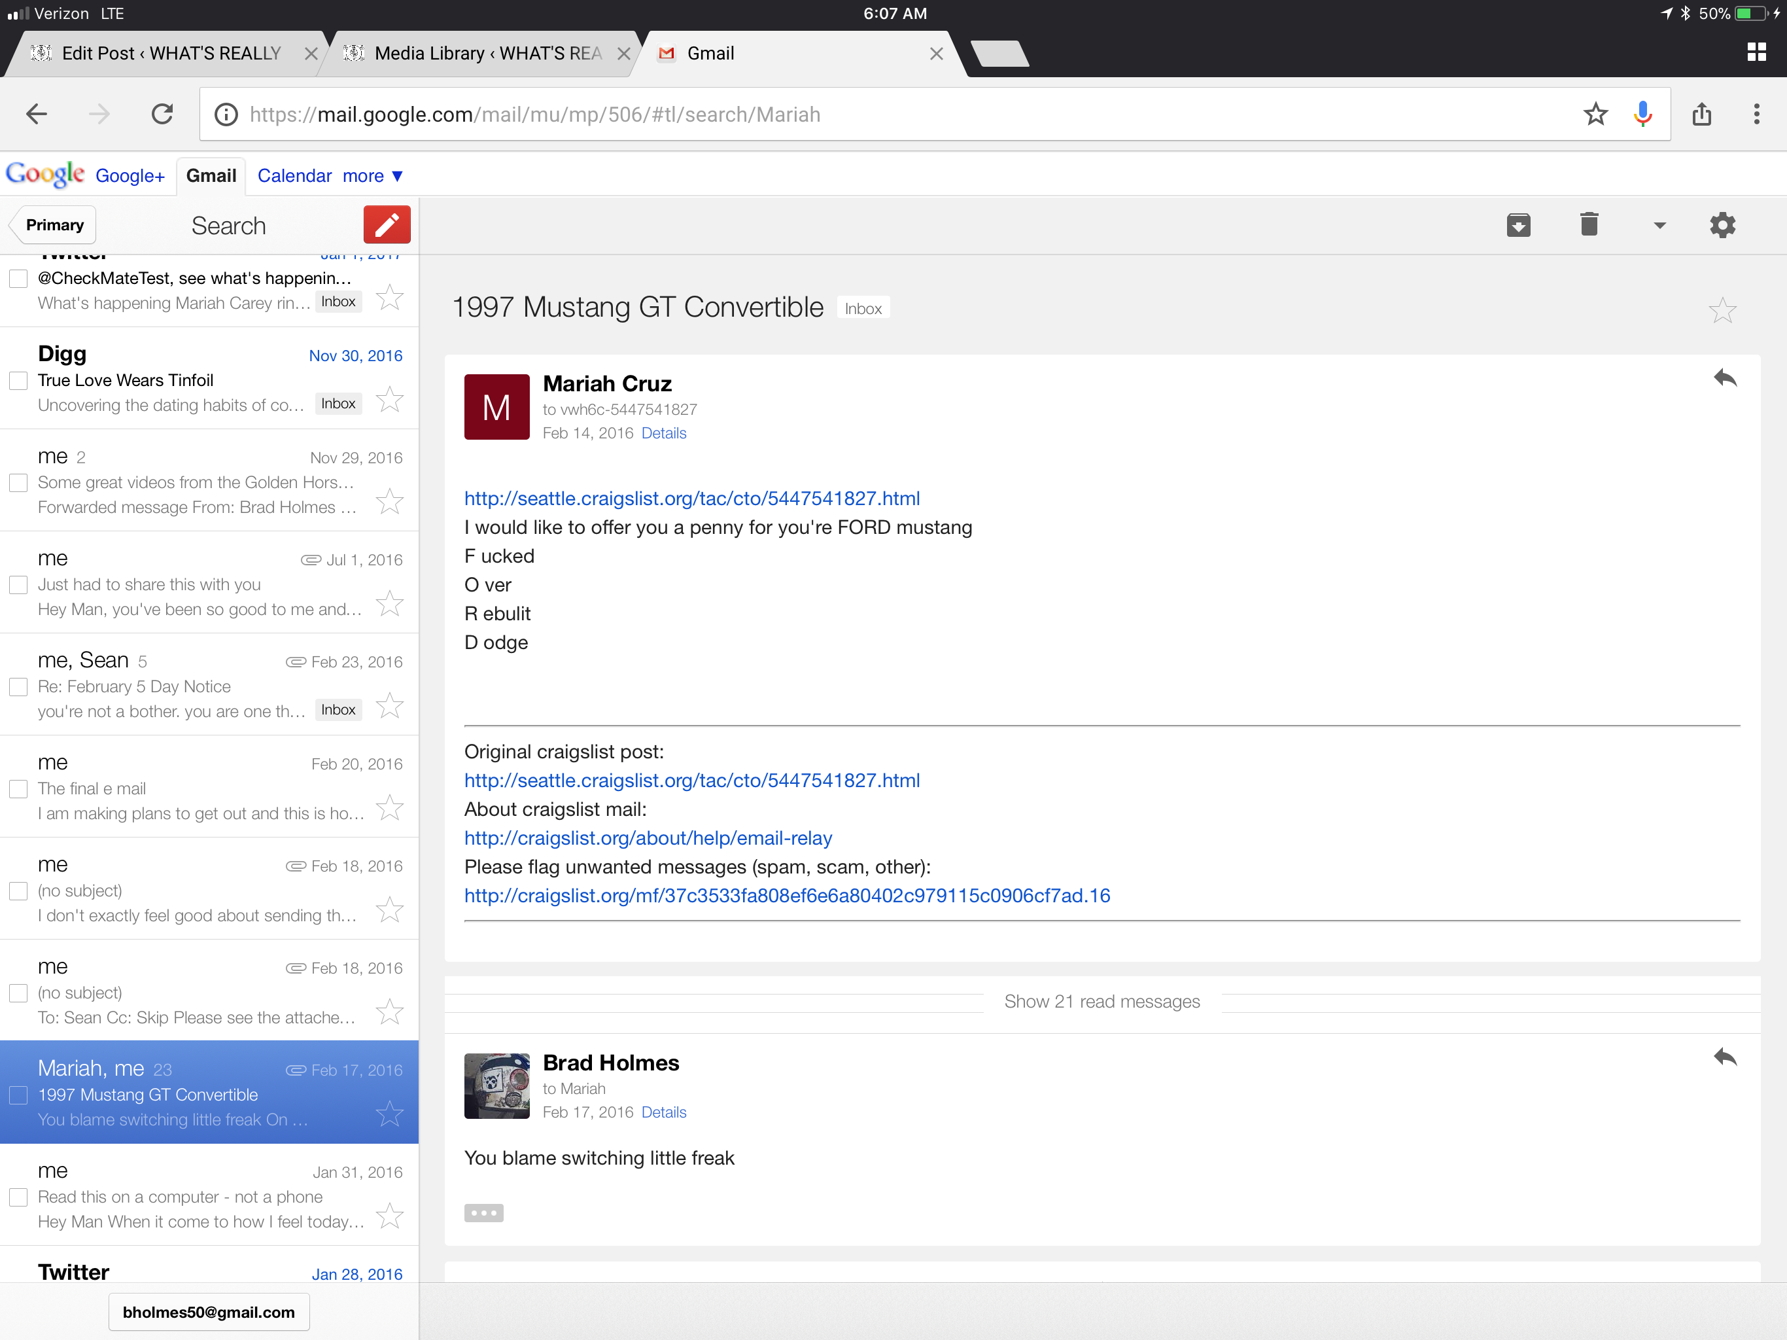
Task: Select the 'To: Sean Cc: Skip' email checkbox
Action: (18, 993)
